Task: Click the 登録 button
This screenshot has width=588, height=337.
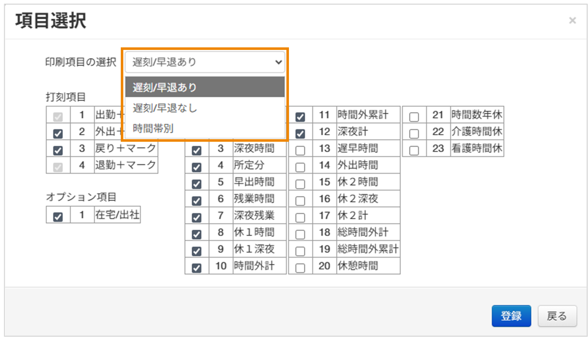Action: click(511, 316)
